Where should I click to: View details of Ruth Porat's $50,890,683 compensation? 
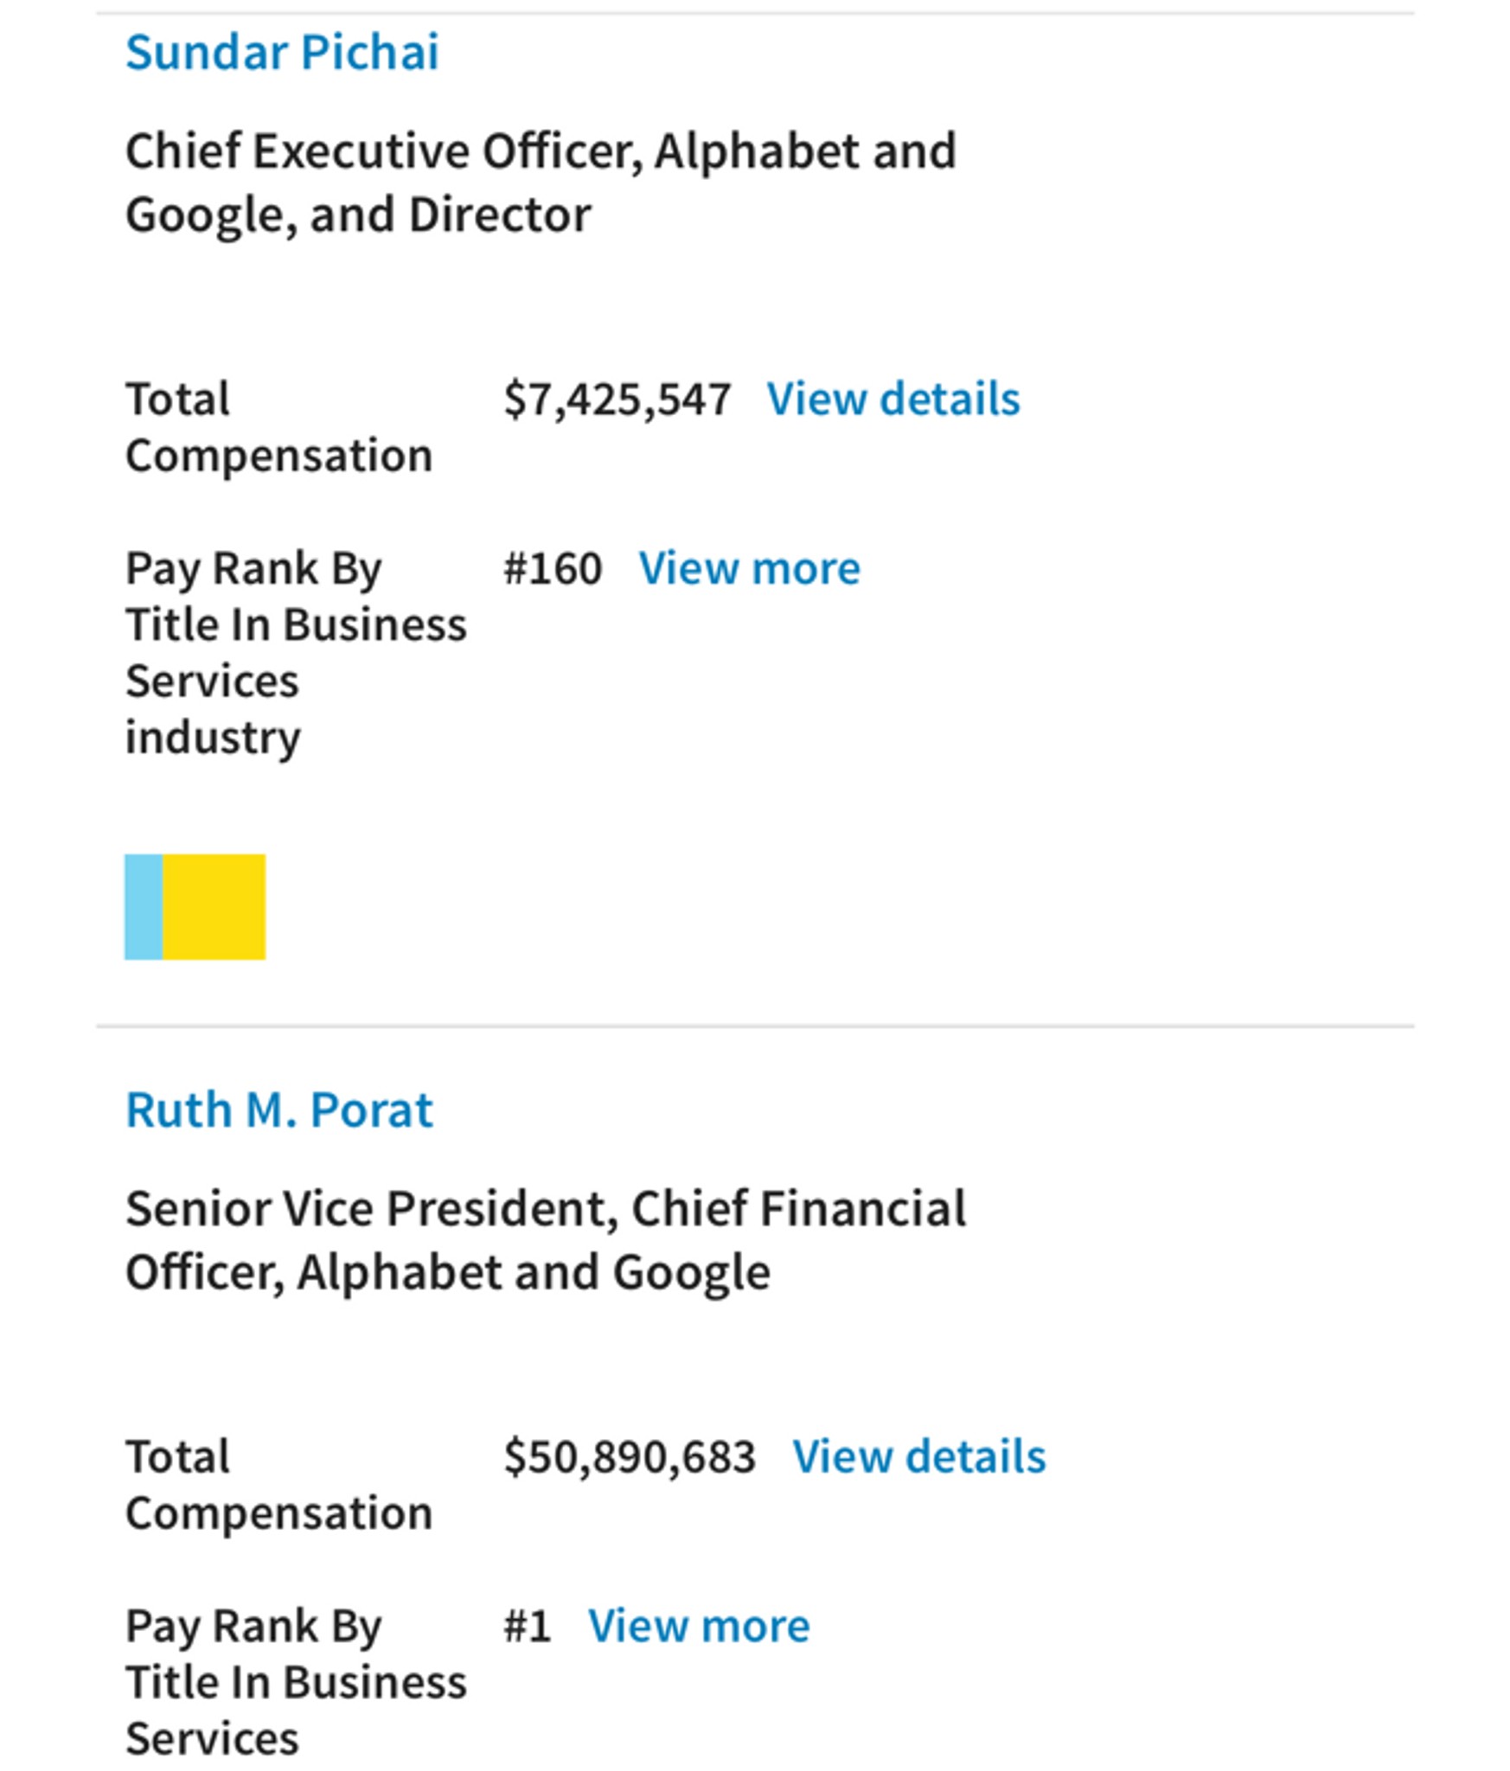point(919,1456)
